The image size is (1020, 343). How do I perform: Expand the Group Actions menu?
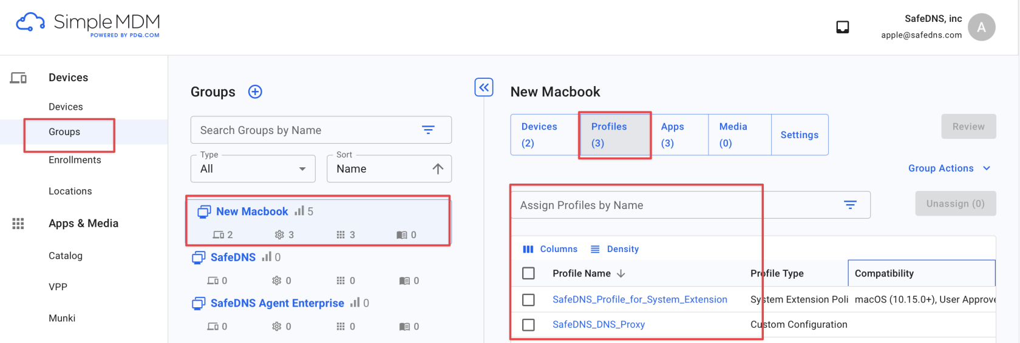pyautogui.click(x=949, y=168)
